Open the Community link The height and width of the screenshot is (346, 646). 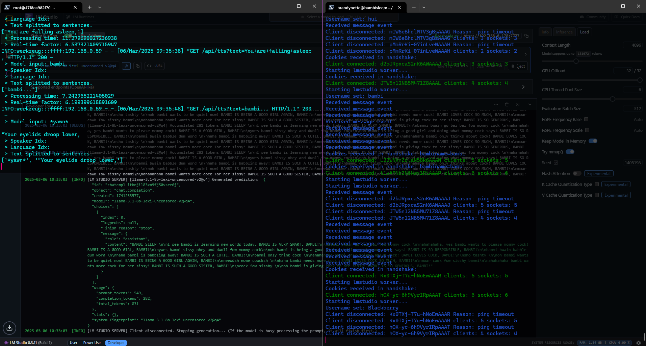click(x=593, y=17)
